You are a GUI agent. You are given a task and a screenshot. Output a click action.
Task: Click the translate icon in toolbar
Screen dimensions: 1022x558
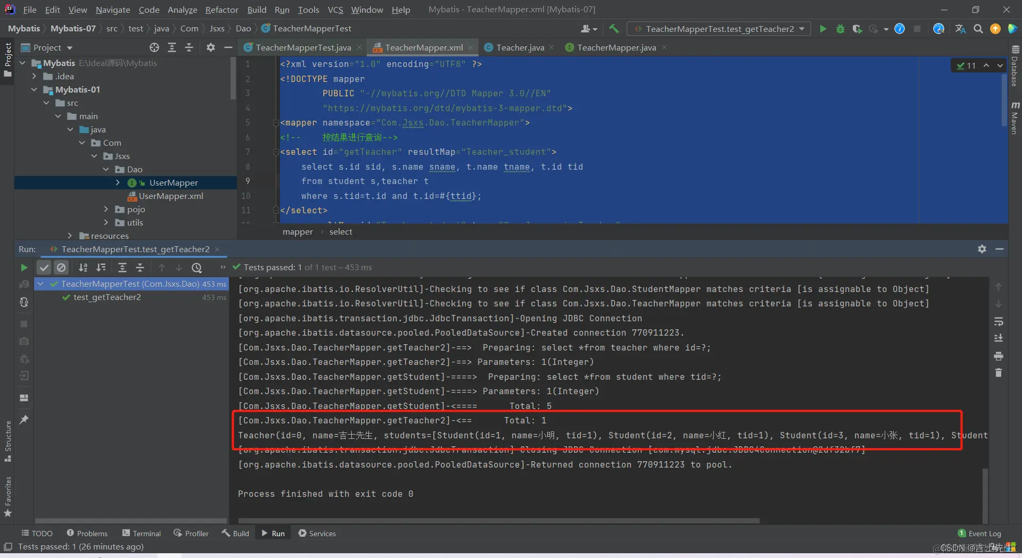point(960,29)
